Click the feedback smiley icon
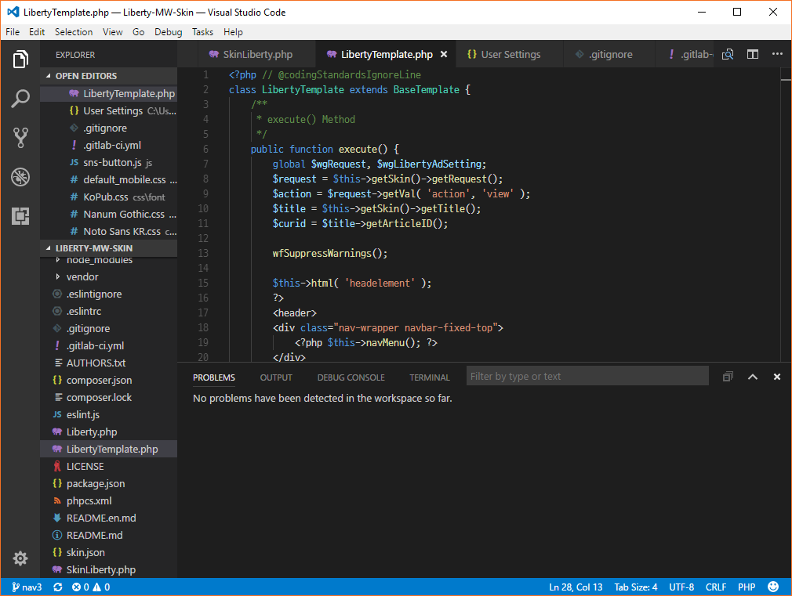This screenshot has width=792, height=596. tap(773, 587)
